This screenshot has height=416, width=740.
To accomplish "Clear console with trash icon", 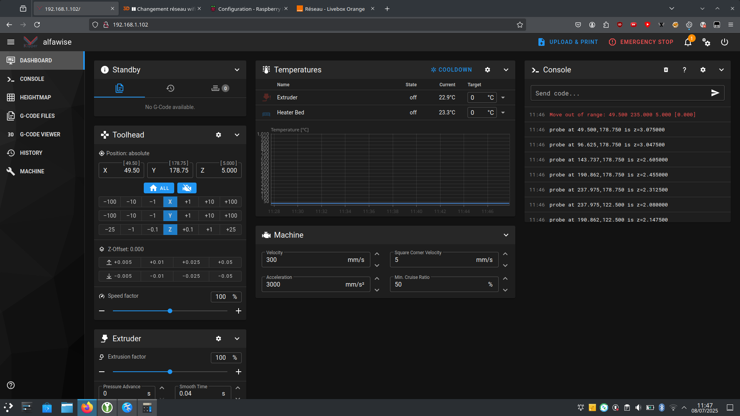I will [666, 70].
